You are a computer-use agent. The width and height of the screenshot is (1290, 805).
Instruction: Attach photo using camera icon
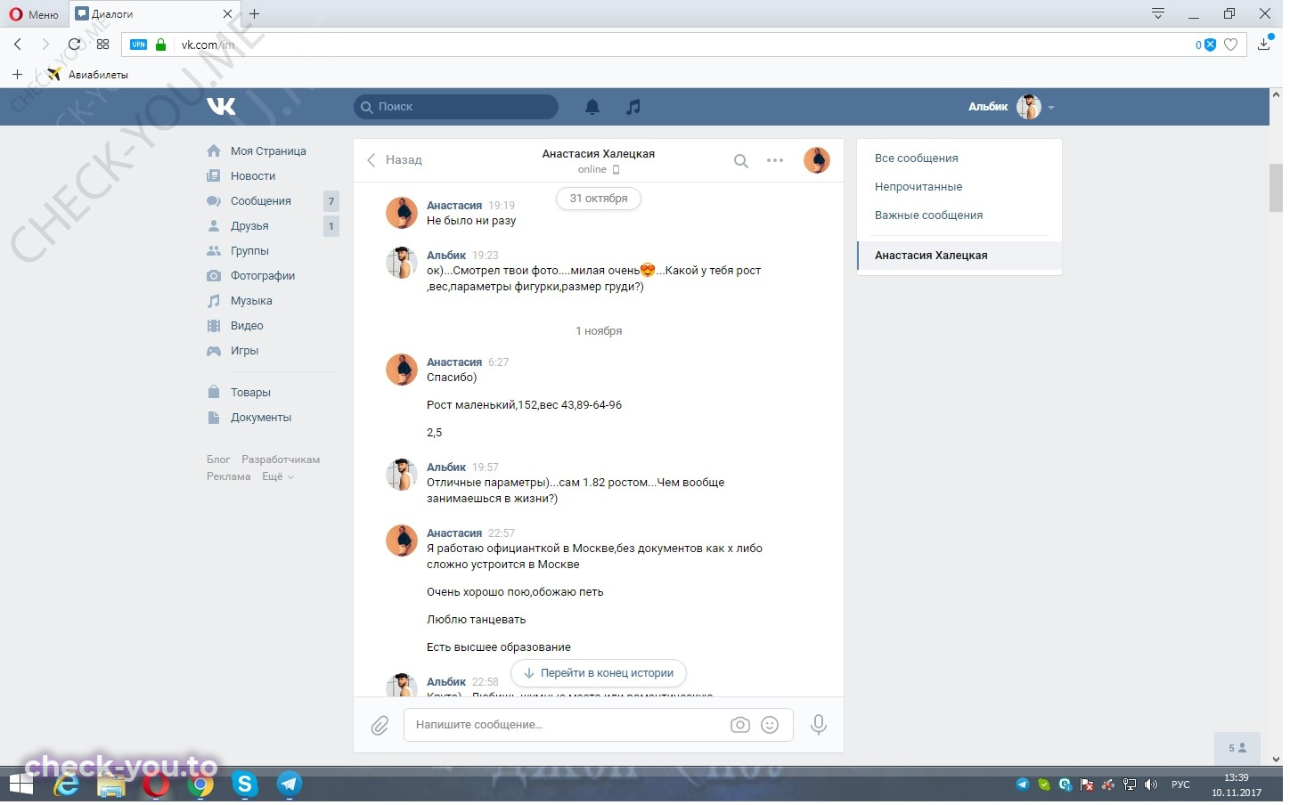click(x=740, y=726)
